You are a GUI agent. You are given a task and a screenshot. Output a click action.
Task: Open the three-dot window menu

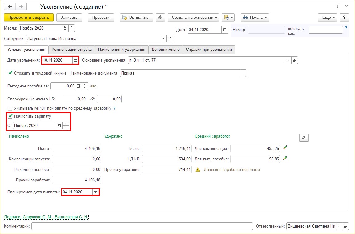[x=337, y=6]
